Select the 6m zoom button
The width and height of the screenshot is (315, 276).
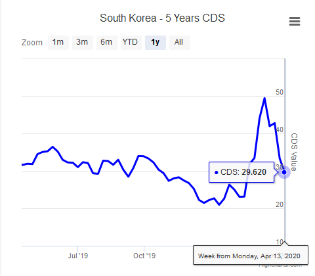[x=107, y=43]
